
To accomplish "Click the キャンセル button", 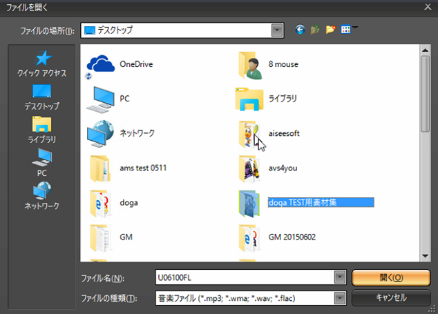I will 391,297.
